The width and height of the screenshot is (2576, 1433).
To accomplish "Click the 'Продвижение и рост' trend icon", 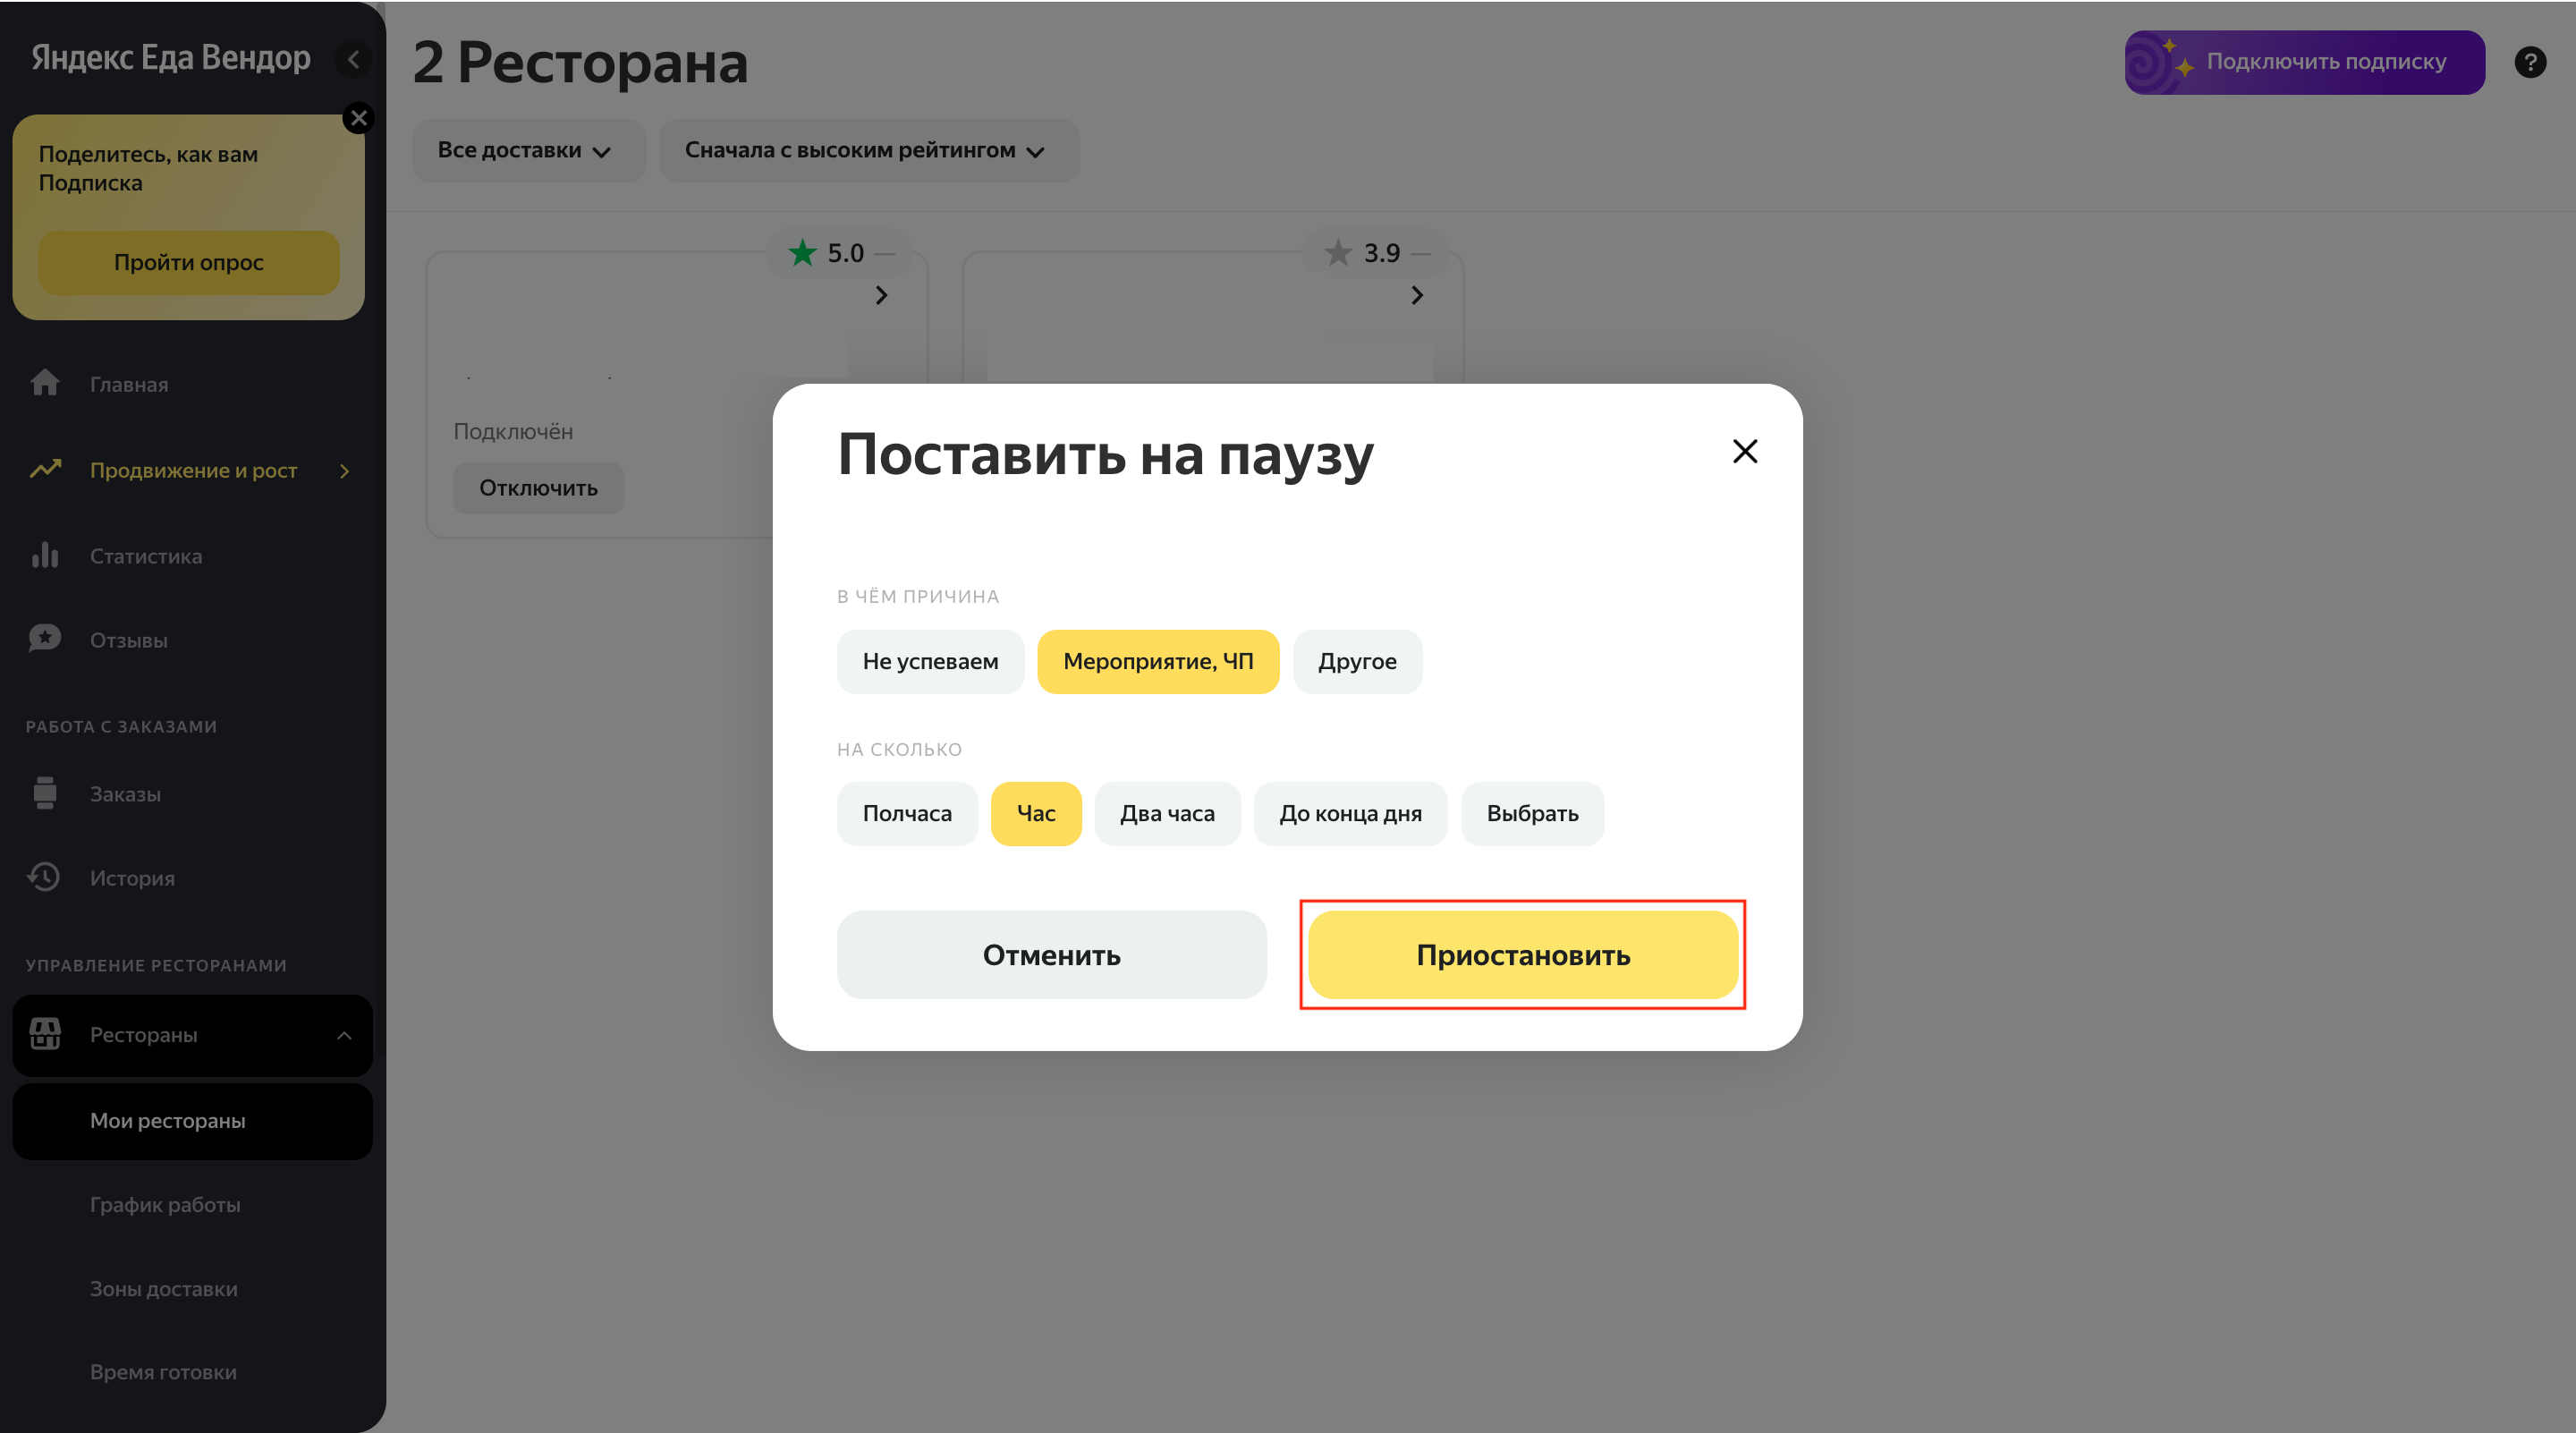I will pyautogui.click(x=45, y=469).
